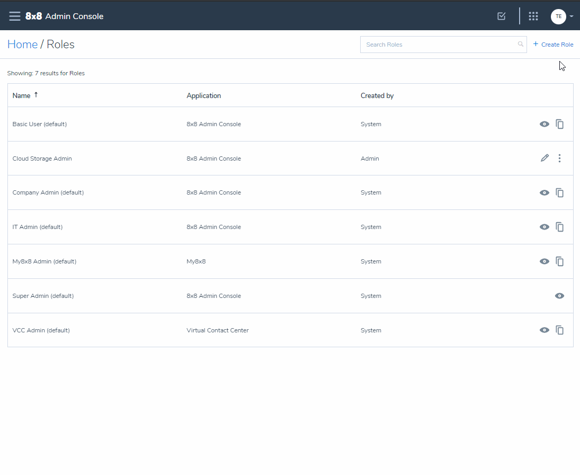Click the 8x8 Admin Console logo
The height and width of the screenshot is (475, 580).
pyautogui.click(x=65, y=16)
